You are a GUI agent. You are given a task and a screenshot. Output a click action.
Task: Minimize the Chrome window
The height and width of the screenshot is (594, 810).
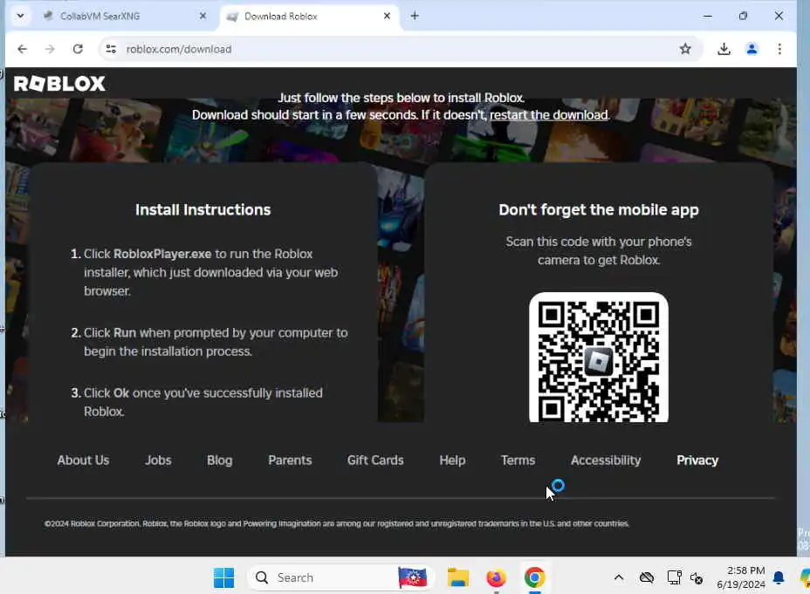pyautogui.click(x=707, y=16)
